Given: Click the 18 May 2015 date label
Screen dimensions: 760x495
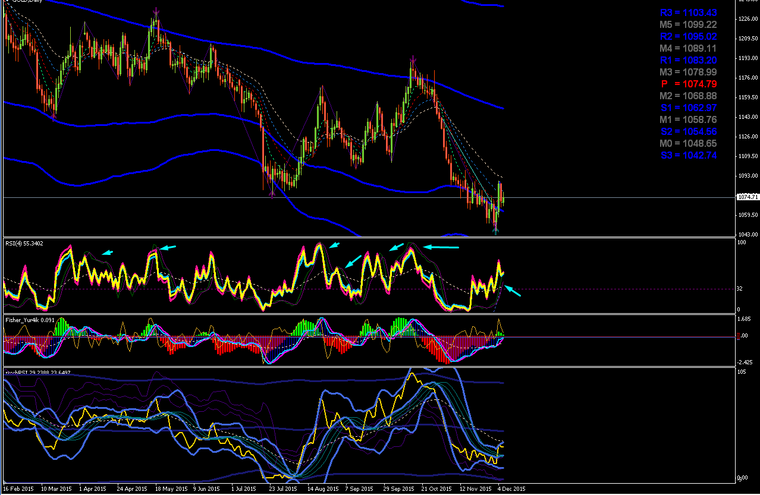Looking at the screenshot, I should coord(170,489).
